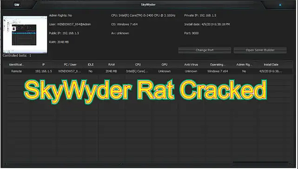Image resolution: width=298 pixels, height=169 pixels.
Task: Sort by GPU column header
Action: [165, 65]
